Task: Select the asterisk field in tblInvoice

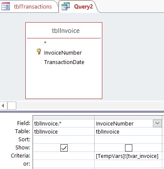Action: click(x=45, y=43)
